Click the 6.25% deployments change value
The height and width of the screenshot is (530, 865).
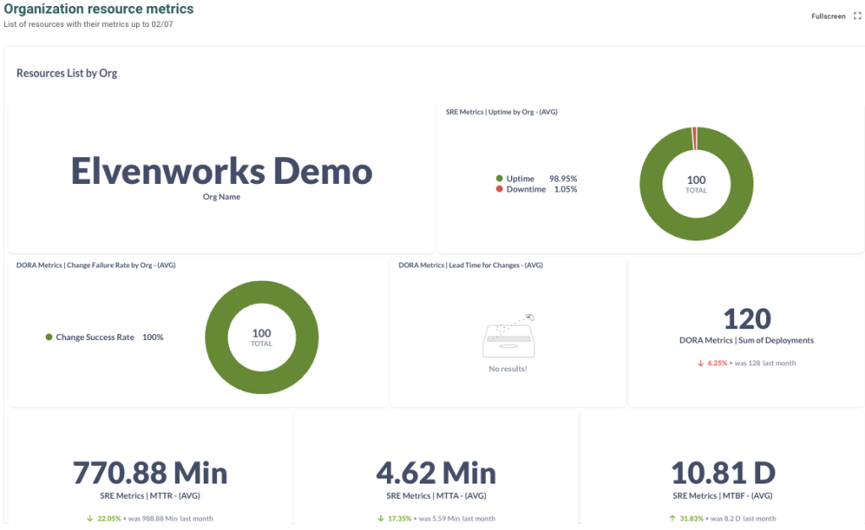(x=717, y=363)
